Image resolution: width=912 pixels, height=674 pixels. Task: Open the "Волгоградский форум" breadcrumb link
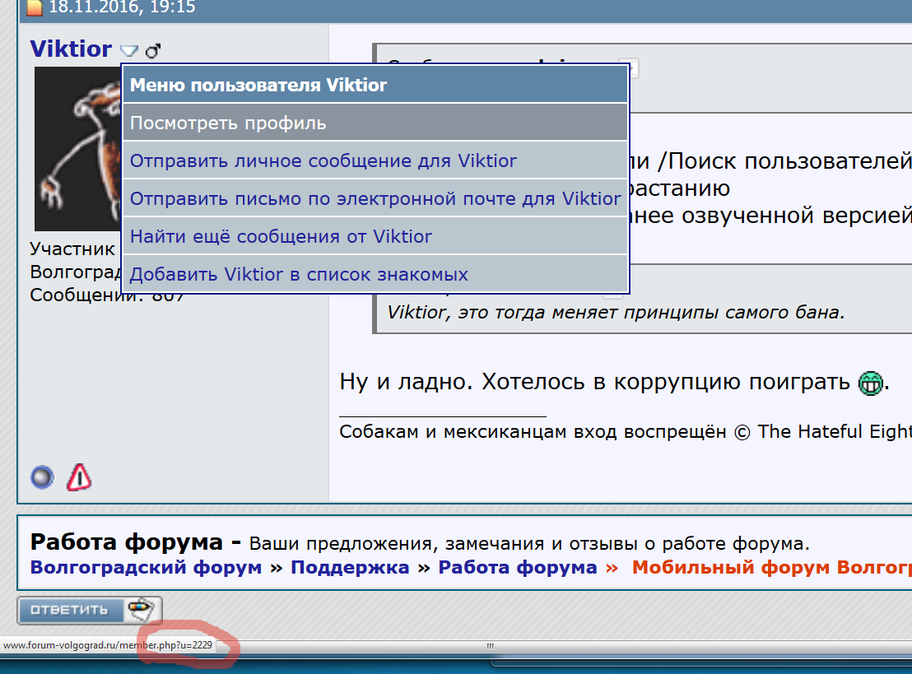pyautogui.click(x=146, y=567)
